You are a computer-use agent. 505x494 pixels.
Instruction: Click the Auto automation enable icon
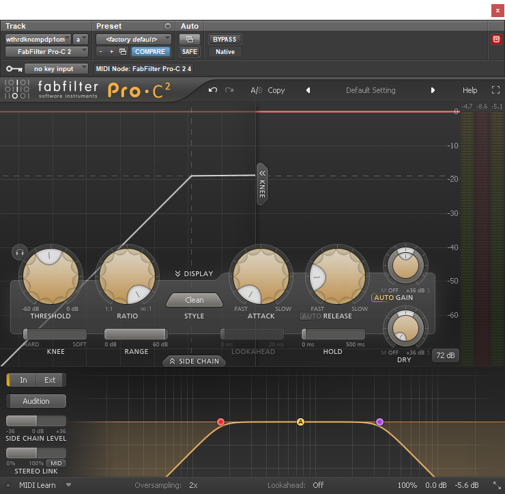(x=190, y=40)
